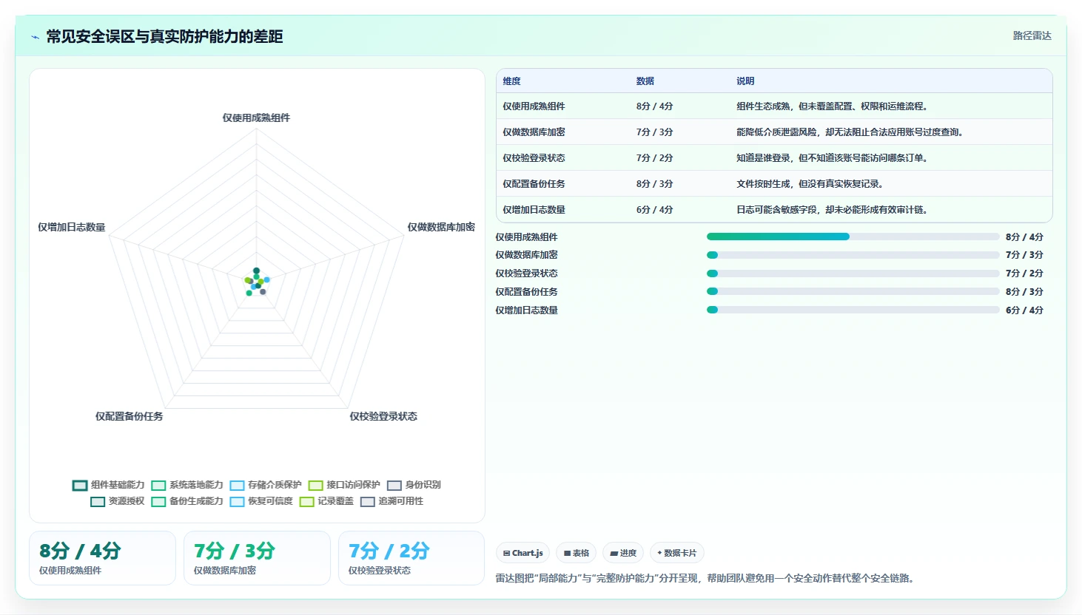Click the 数据 column header

click(x=645, y=81)
